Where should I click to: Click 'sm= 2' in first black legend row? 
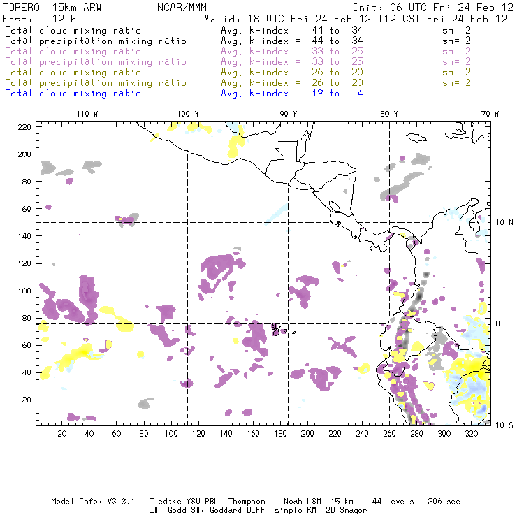tap(456, 30)
